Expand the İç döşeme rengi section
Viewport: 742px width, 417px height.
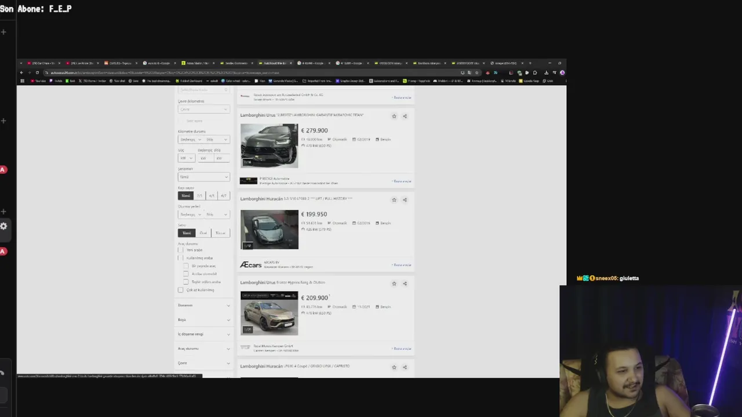pos(203,334)
